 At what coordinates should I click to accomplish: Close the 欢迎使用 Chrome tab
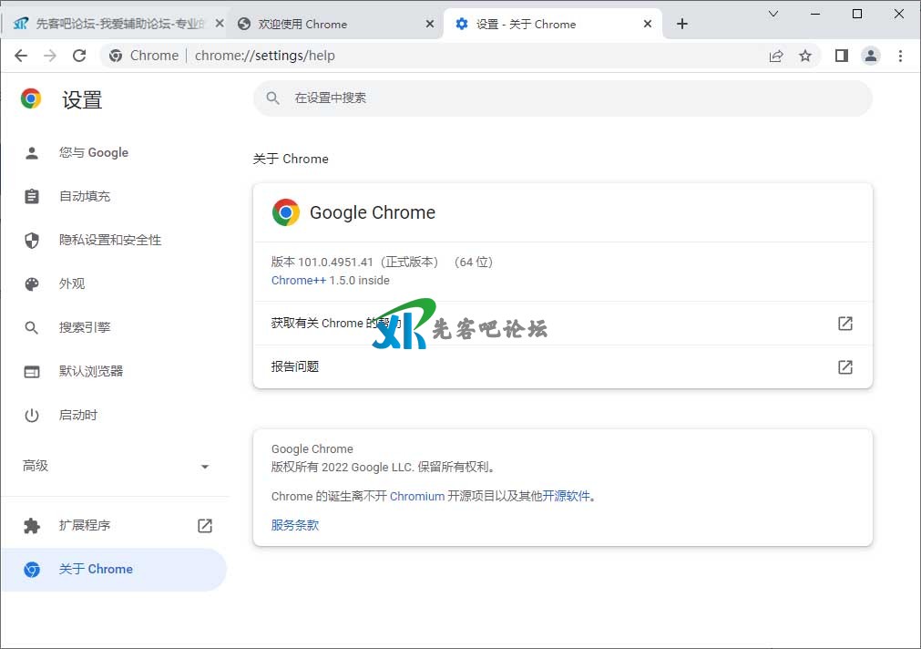431,24
